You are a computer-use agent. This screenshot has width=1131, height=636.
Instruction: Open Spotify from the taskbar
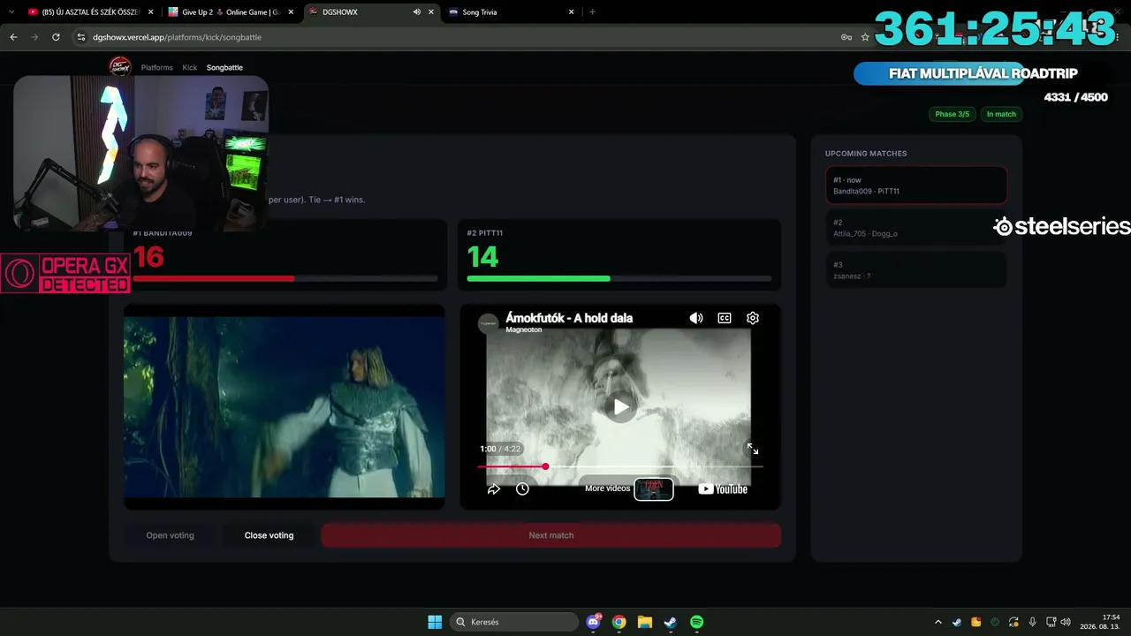tap(696, 622)
